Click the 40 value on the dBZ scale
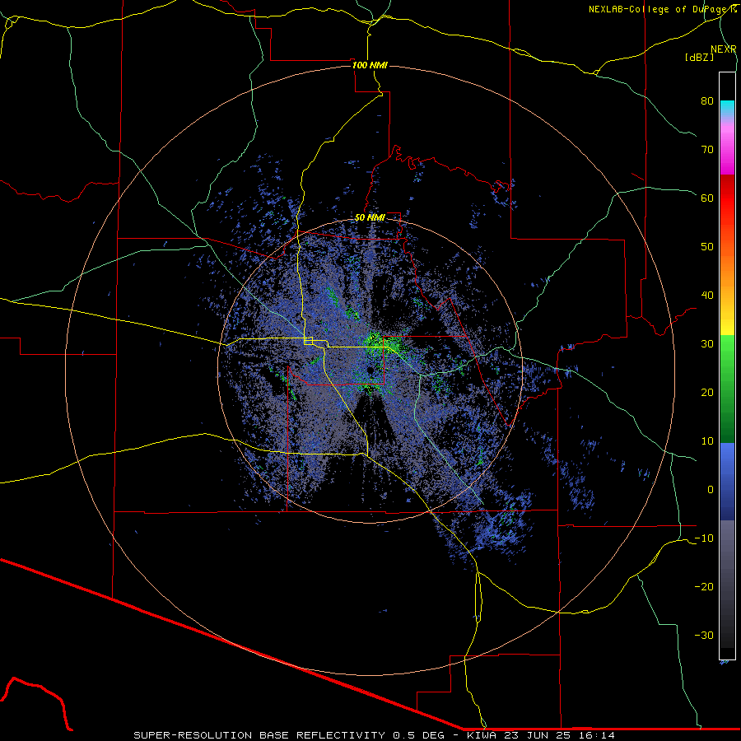This screenshot has width=741, height=741. pos(707,296)
